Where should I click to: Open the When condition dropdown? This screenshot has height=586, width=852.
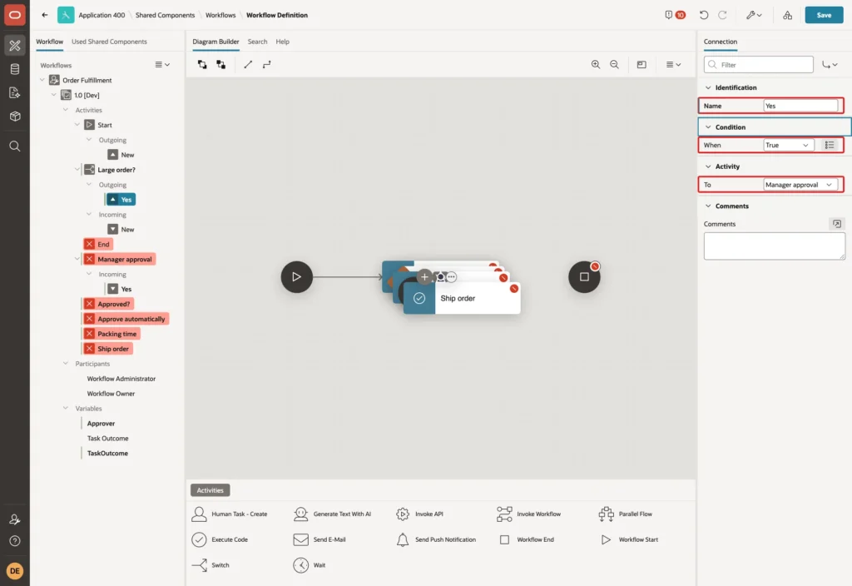click(788, 145)
